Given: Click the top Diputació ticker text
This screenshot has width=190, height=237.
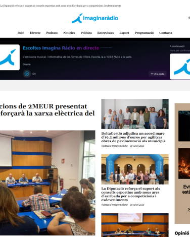Looking at the screenshot, I should click(61, 6).
